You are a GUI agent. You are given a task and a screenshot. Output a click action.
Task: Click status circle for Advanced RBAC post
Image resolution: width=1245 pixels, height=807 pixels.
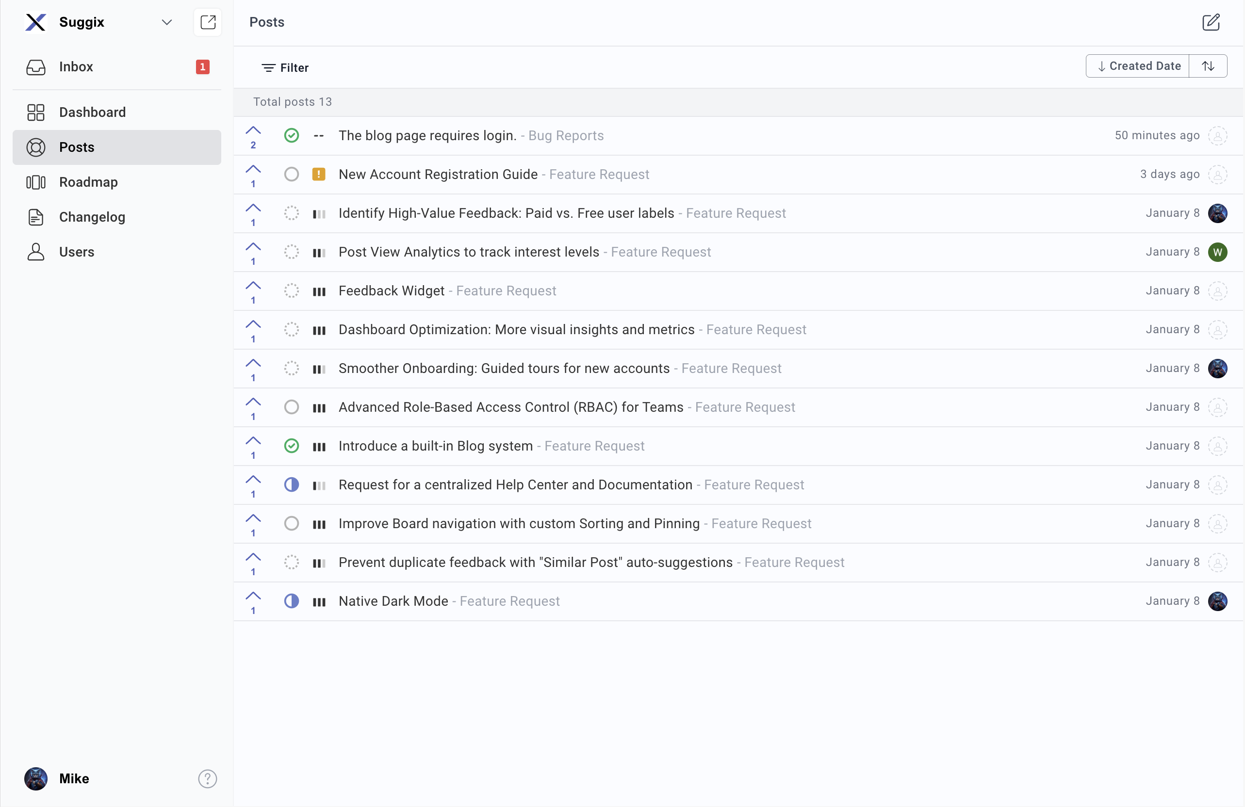click(292, 407)
